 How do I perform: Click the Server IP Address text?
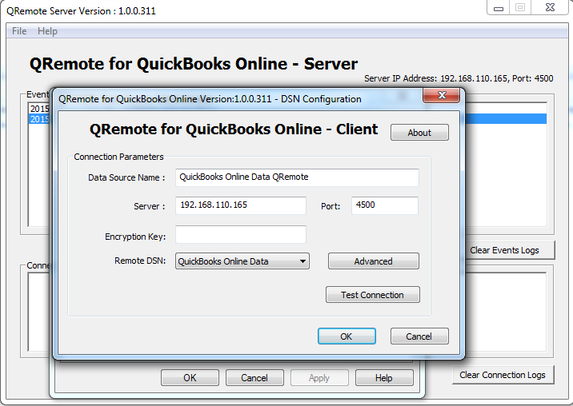point(459,78)
